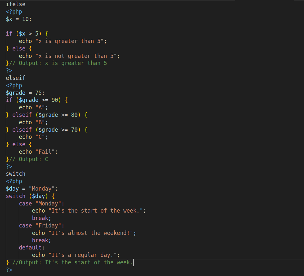Image resolution: width=304 pixels, height=276 pixels.
Task: Click the 'elseif ($grade >= 70)' line
Action: [46, 130]
